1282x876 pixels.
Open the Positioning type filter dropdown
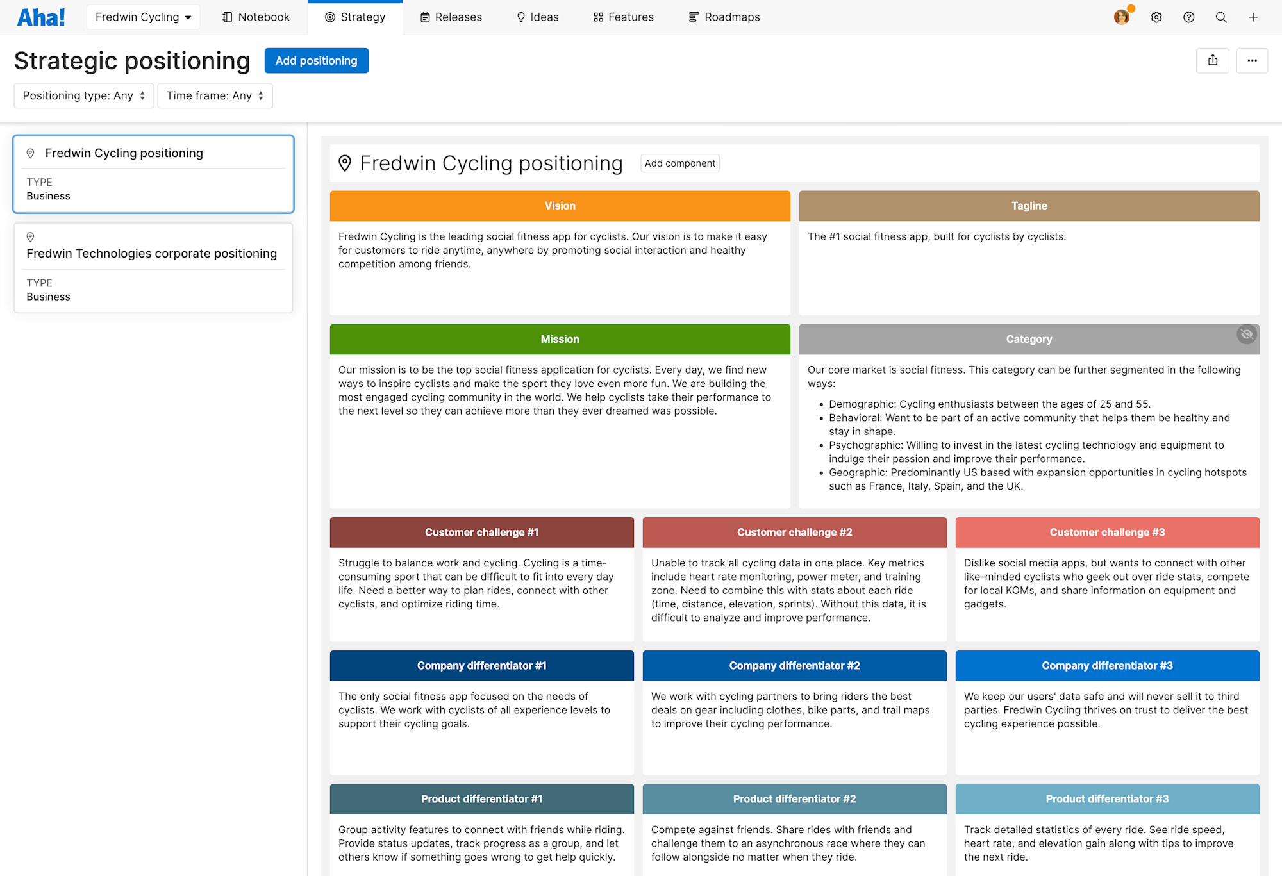point(84,96)
